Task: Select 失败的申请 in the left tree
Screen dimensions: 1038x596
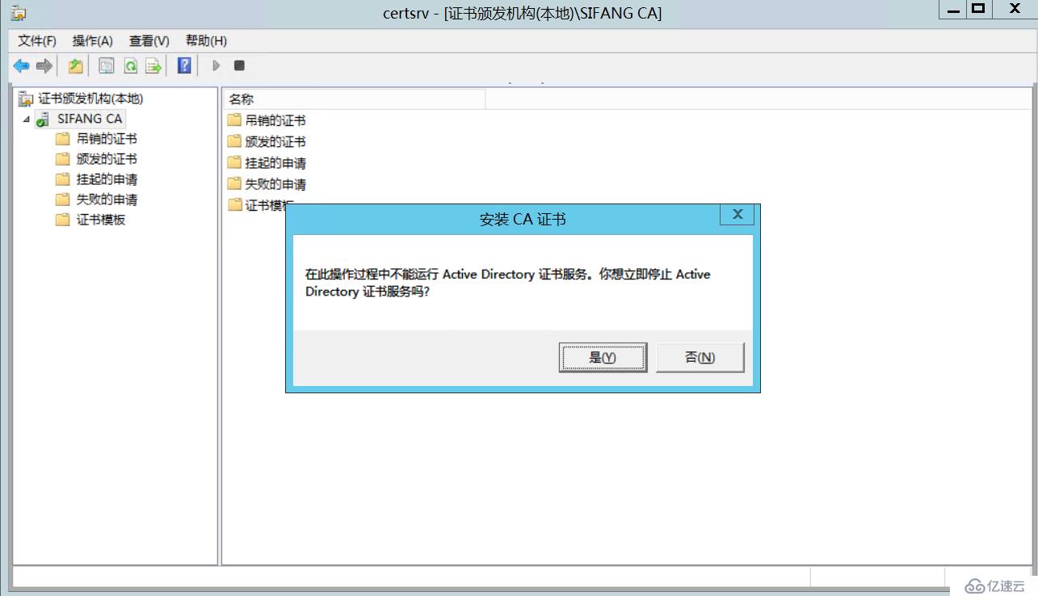Action: (107, 199)
